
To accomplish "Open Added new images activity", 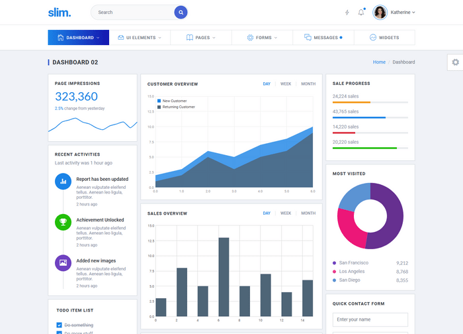I will [96, 261].
